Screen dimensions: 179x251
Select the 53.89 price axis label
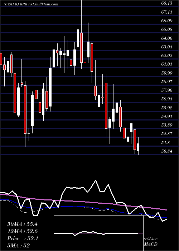pos(167,125)
